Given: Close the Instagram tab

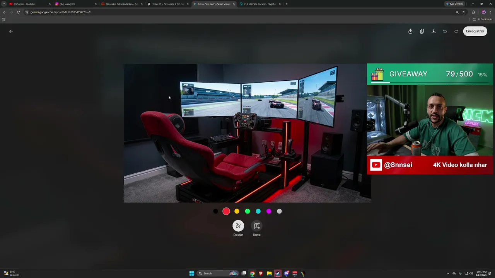Looking at the screenshot, I should [x=96, y=4].
